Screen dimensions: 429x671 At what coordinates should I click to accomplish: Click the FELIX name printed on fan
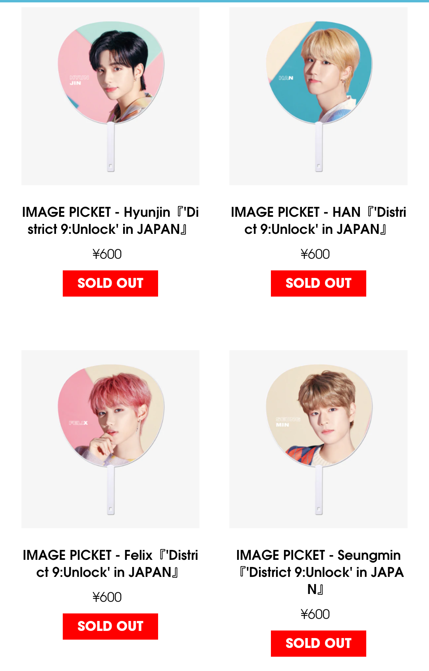tap(78, 423)
